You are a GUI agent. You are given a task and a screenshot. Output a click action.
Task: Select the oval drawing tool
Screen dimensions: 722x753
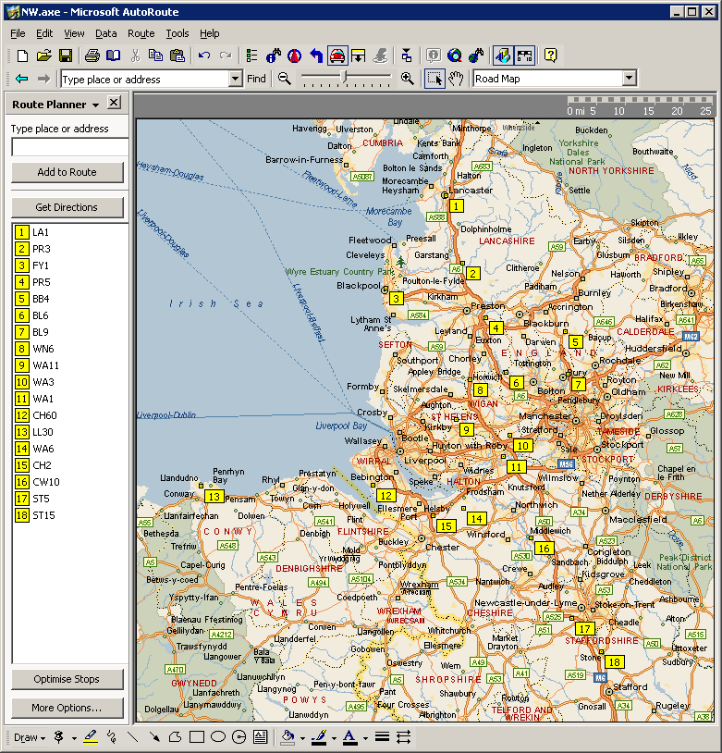(x=217, y=737)
